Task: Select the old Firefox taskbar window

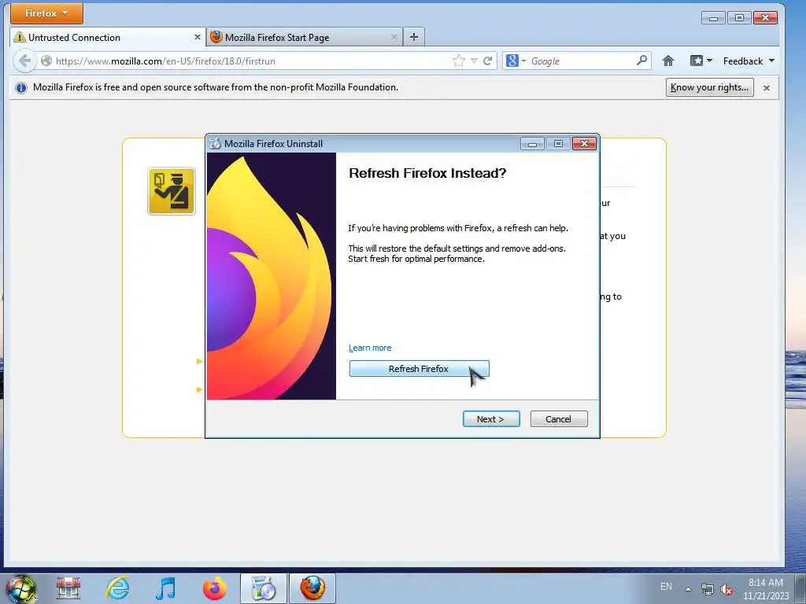Action: (x=312, y=588)
